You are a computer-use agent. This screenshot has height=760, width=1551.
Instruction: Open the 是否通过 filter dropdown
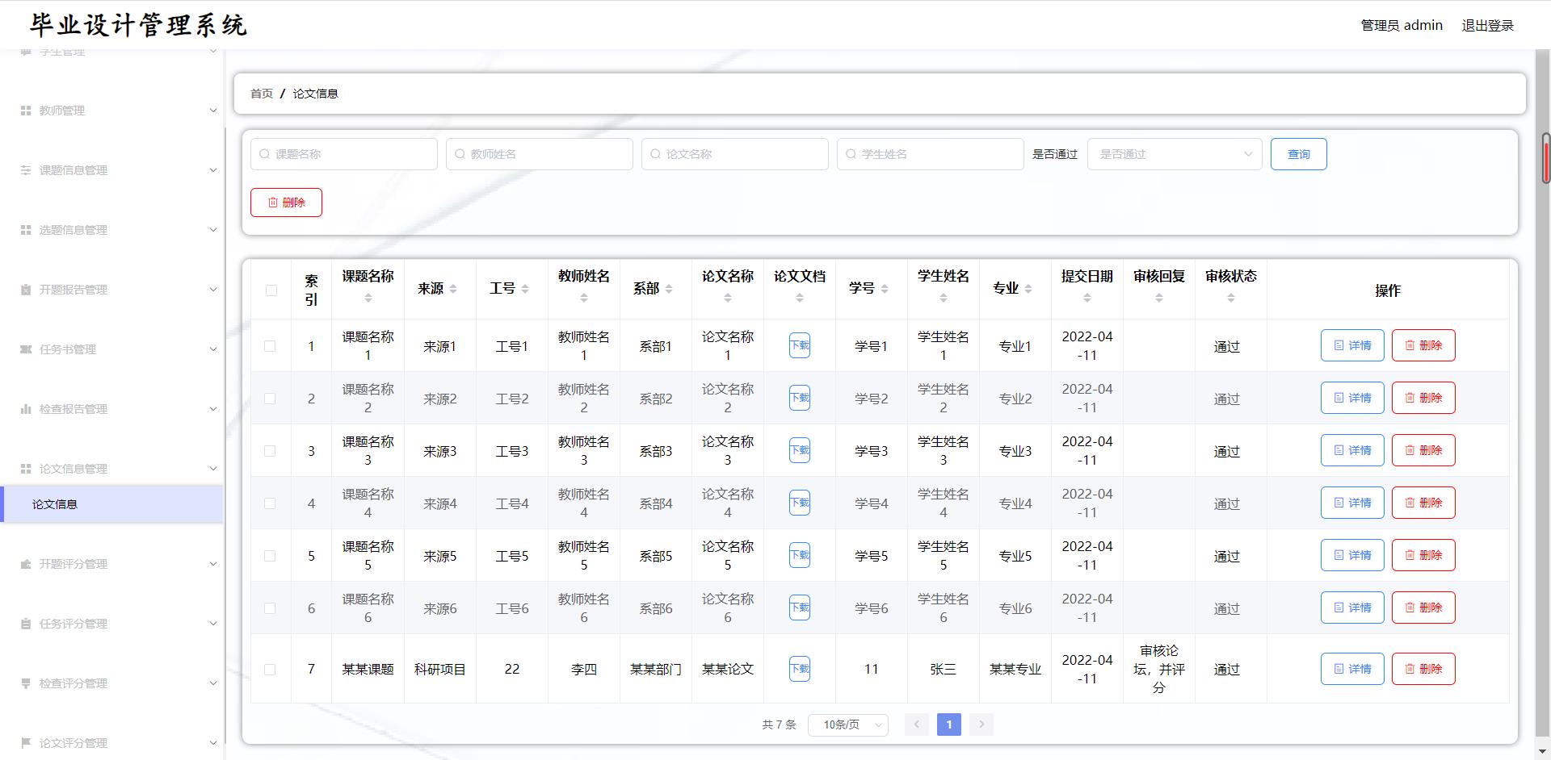[1175, 154]
